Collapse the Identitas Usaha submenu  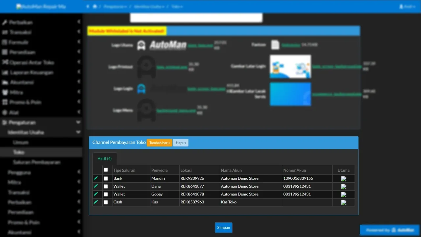78,132
